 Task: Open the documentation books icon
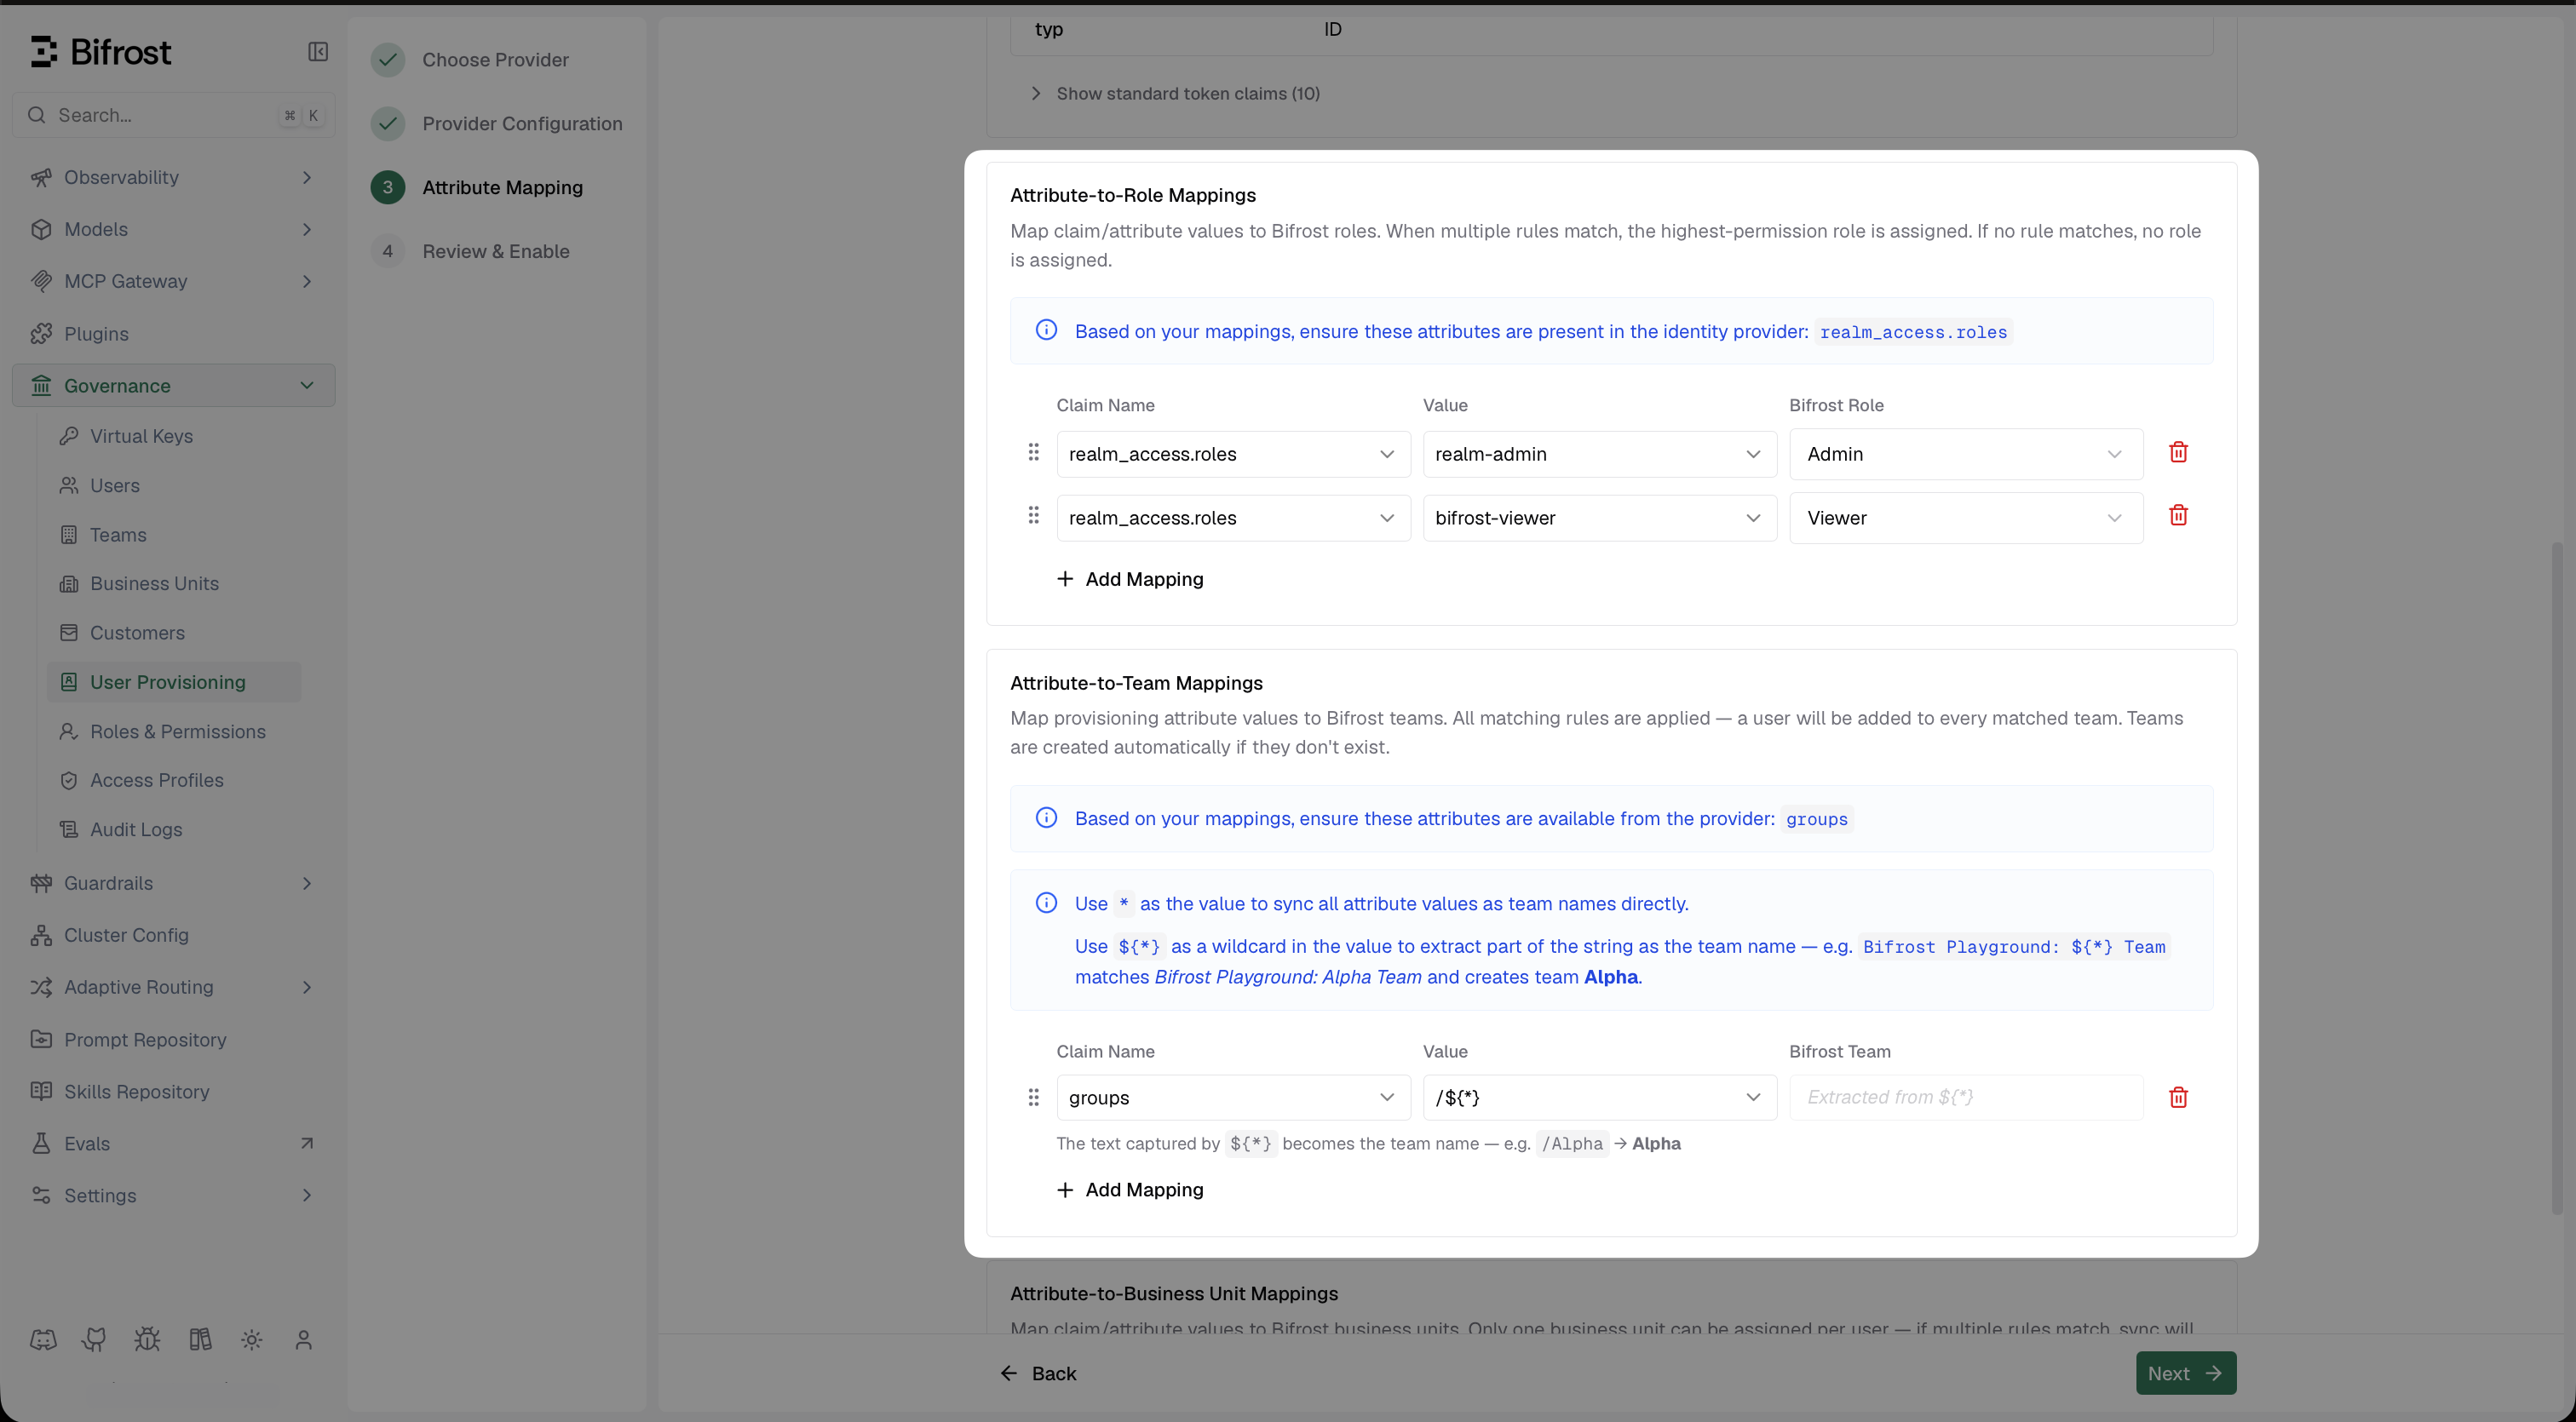[x=200, y=1340]
